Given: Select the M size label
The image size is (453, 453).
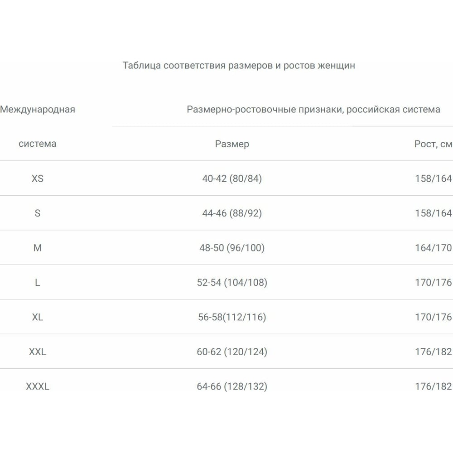Looking at the screenshot, I should point(38,248).
